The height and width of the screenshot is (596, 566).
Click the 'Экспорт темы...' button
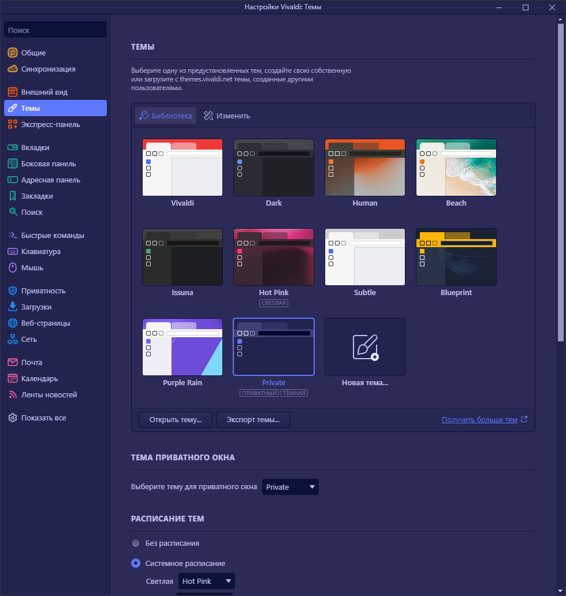[x=253, y=420]
